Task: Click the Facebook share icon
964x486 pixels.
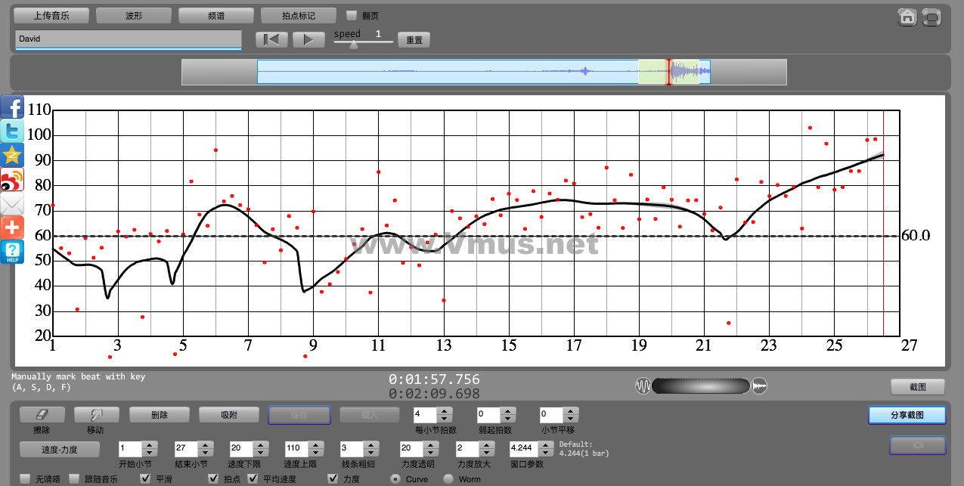Action: click(12, 107)
